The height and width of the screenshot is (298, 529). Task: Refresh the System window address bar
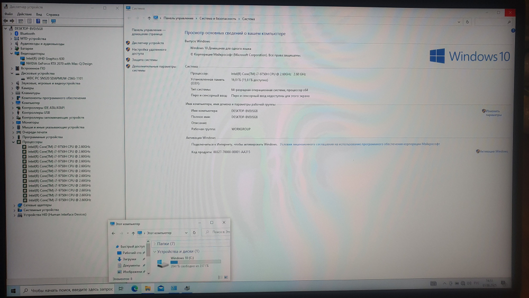click(x=467, y=22)
